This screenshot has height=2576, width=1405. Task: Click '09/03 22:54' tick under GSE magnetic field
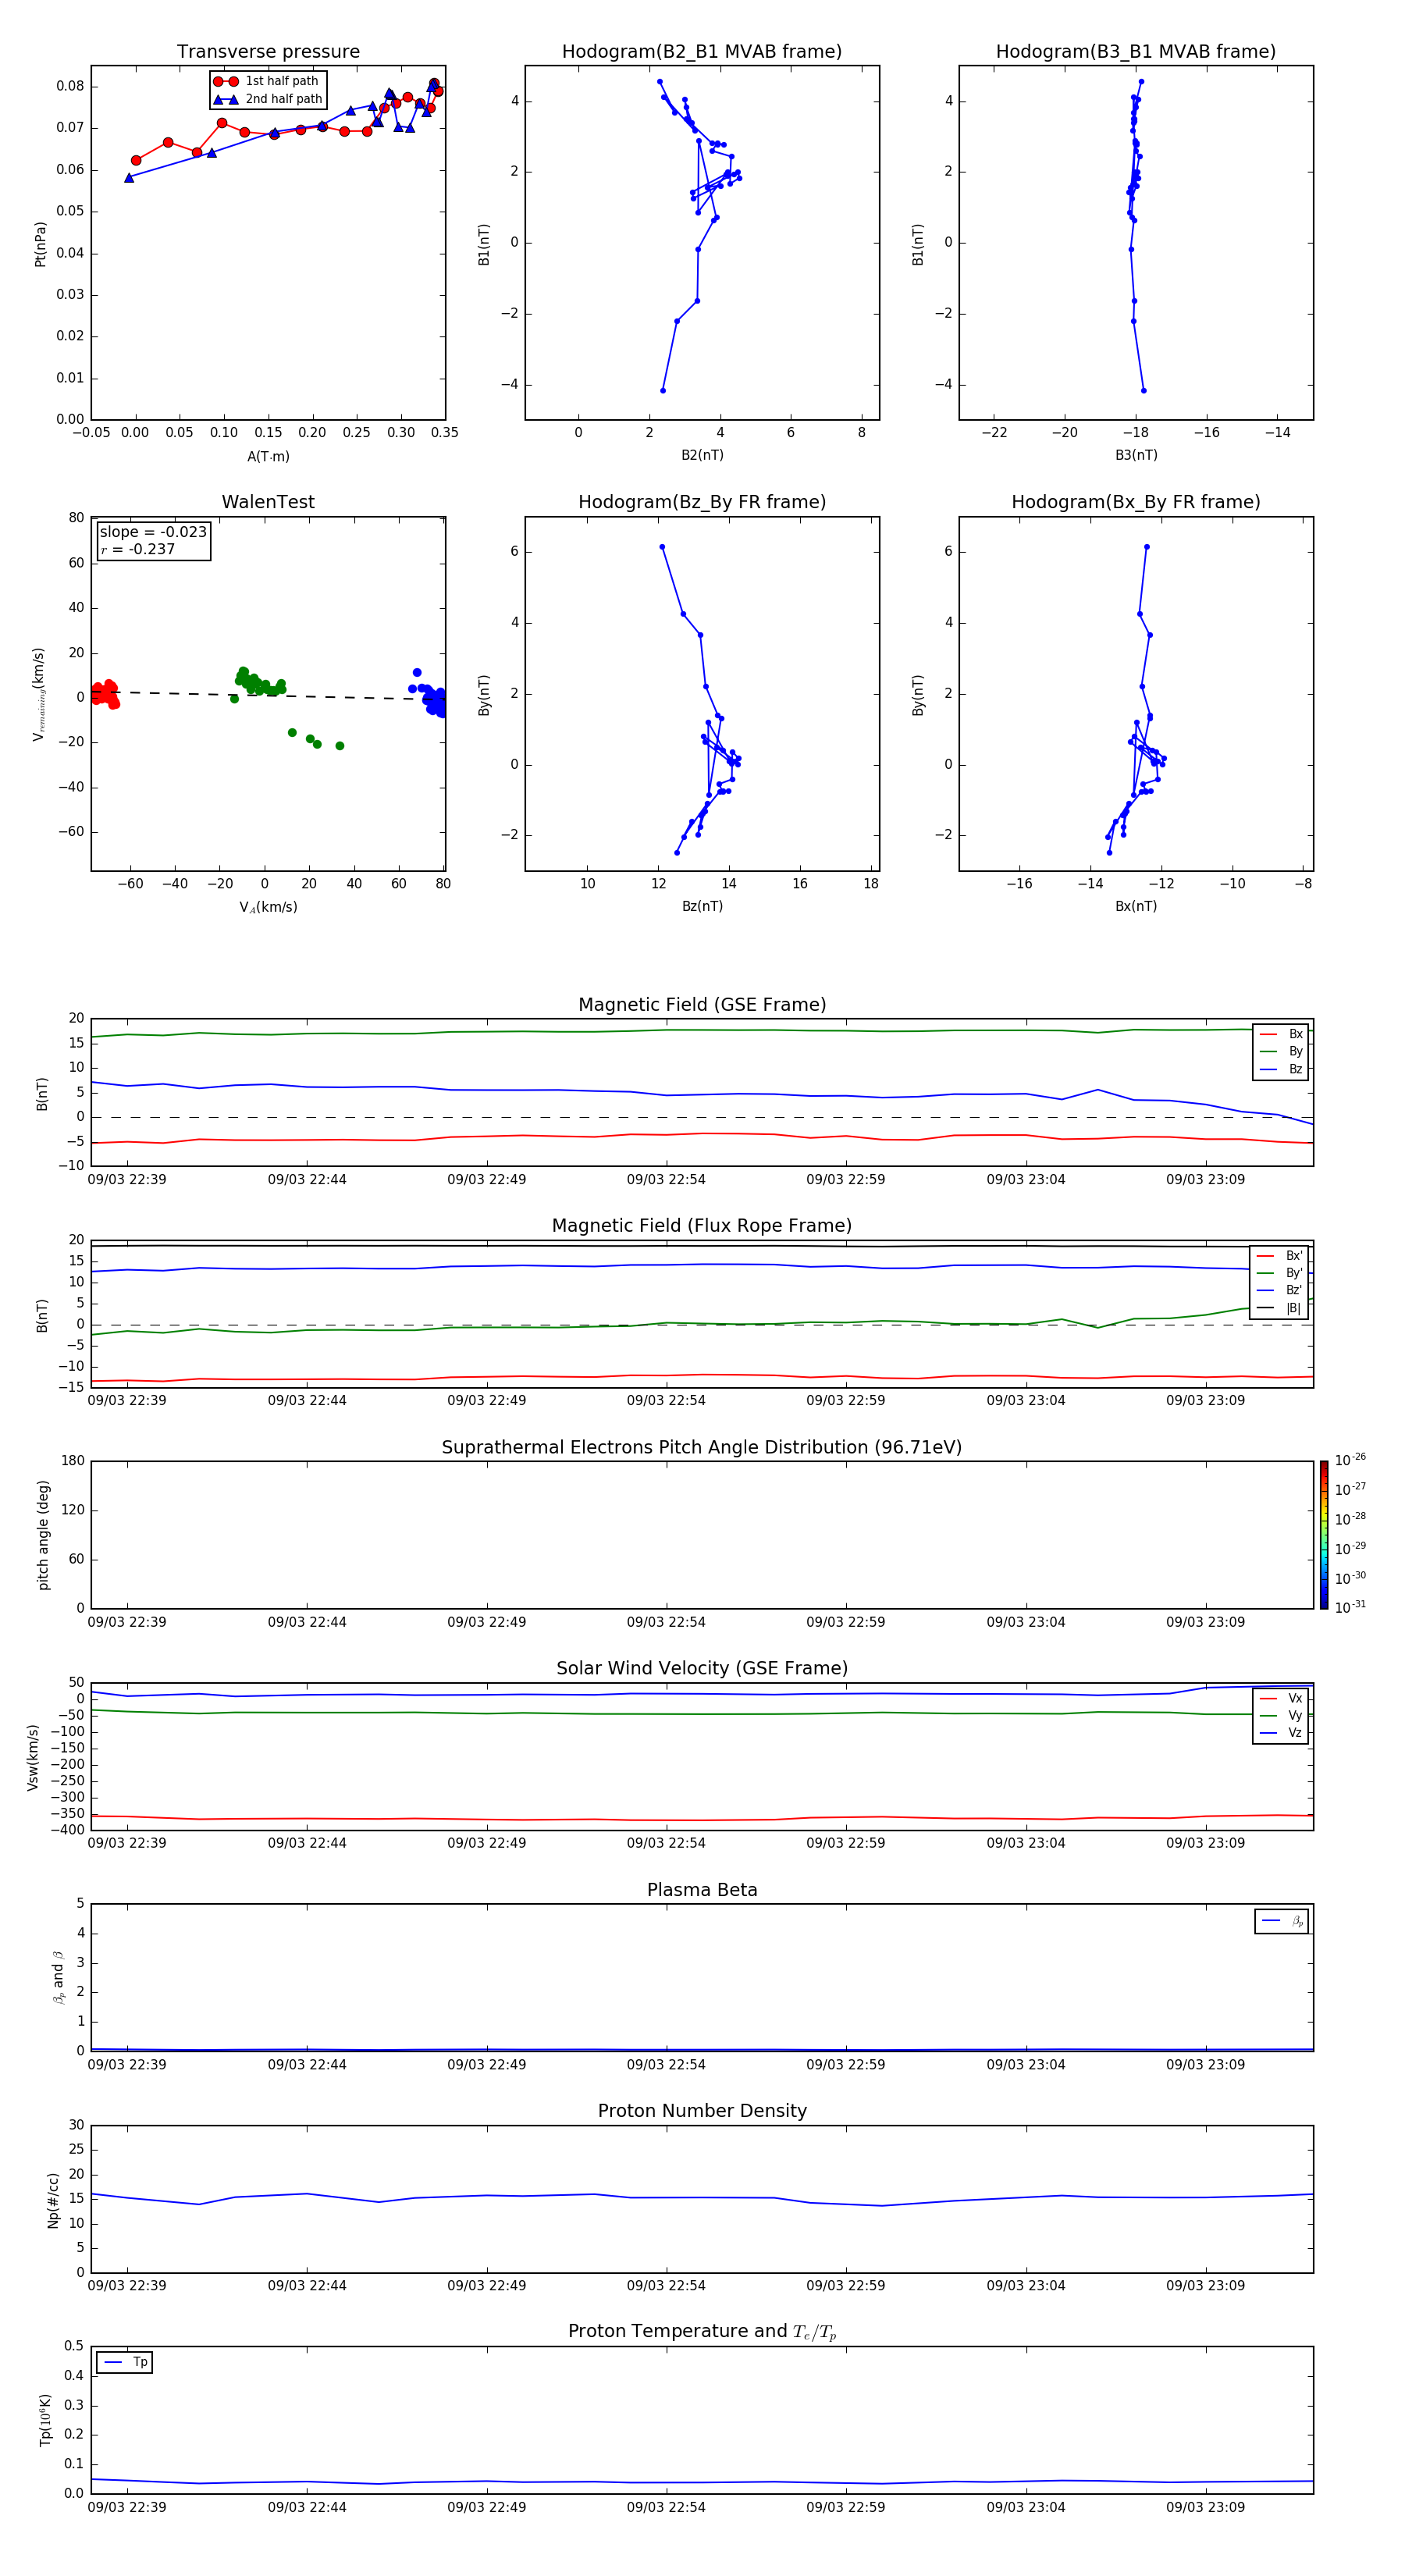tap(666, 1180)
